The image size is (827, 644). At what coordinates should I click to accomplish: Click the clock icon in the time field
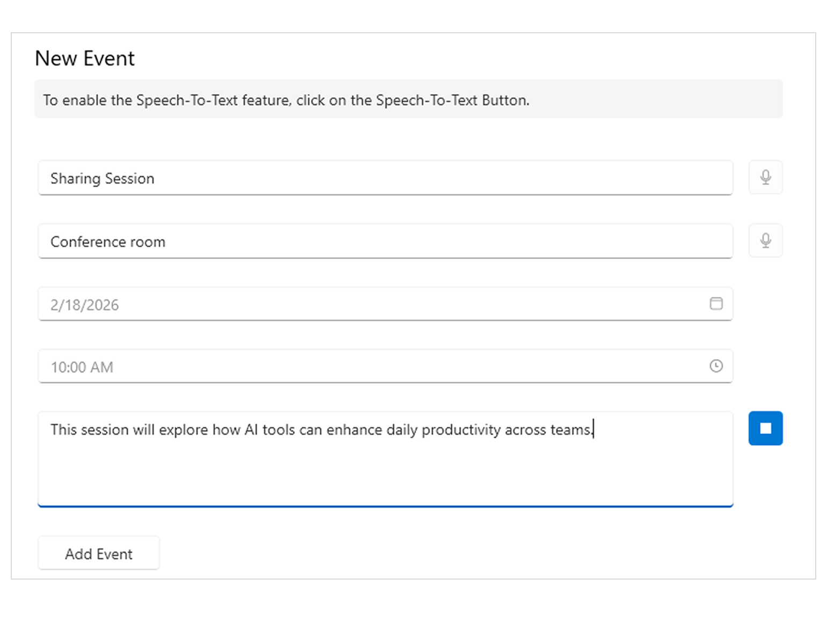[x=716, y=367]
